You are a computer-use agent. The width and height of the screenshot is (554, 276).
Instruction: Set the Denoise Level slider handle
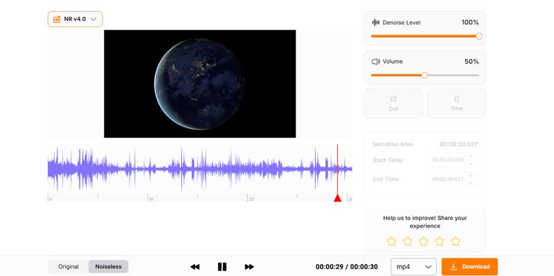pos(479,36)
